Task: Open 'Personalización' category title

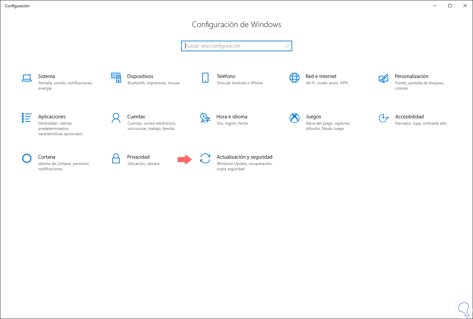Action: point(412,76)
